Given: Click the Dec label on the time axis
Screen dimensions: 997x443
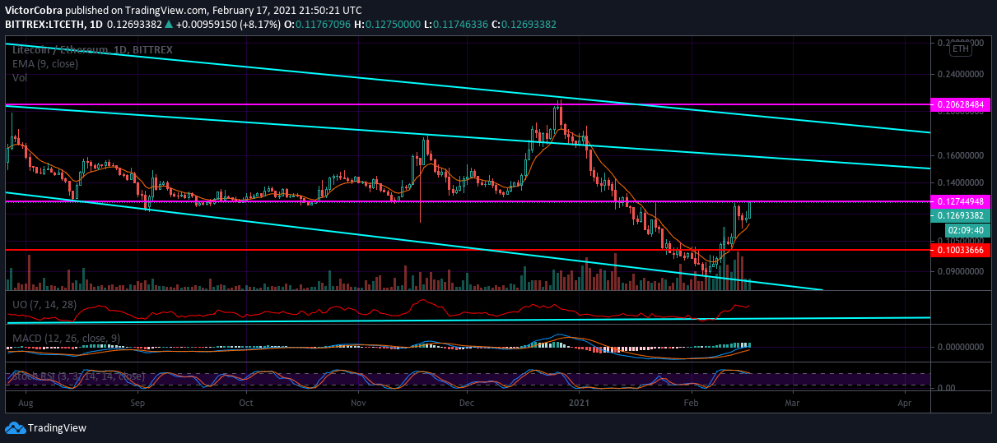Looking at the screenshot, I should click(467, 404).
